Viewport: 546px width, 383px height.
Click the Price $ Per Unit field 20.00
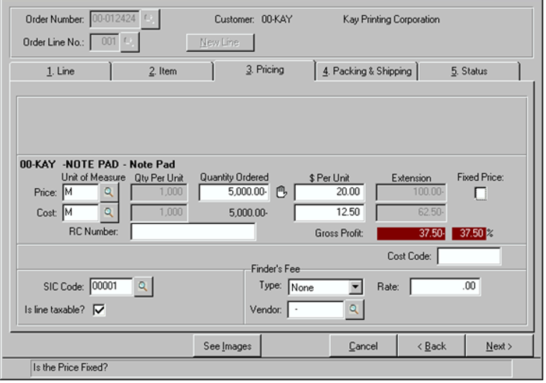329,192
